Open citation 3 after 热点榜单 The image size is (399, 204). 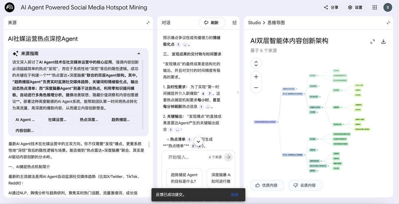(x=193, y=146)
